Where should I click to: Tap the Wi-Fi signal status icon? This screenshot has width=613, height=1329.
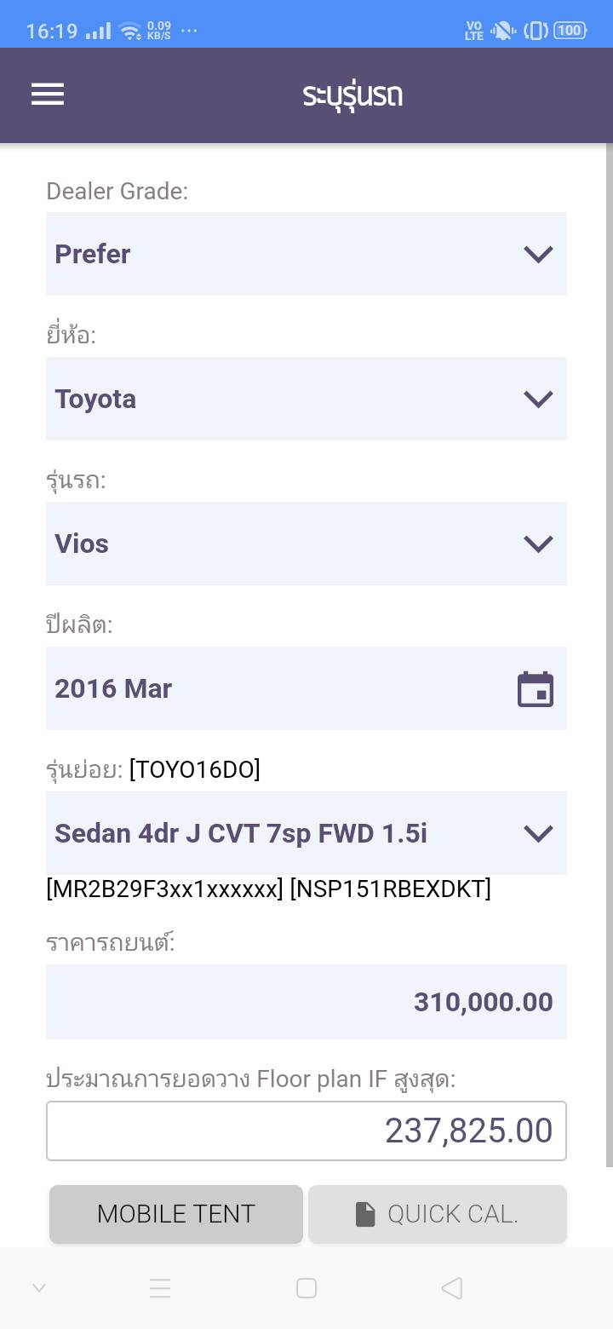pos(129,32)
